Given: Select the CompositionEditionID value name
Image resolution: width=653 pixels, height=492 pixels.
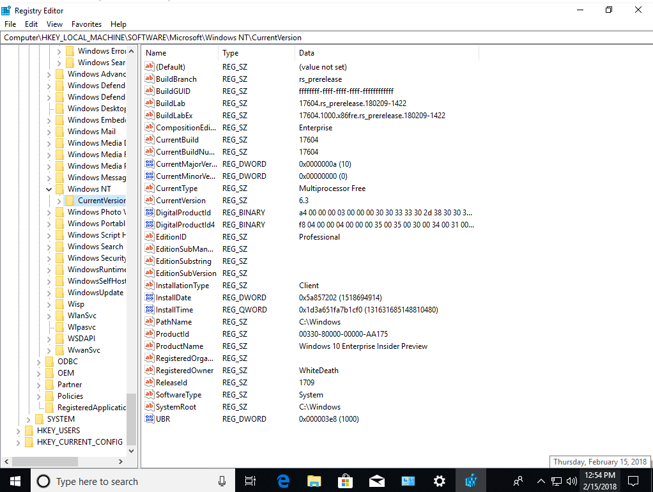Looking at the screenshot, I should coord(186,128).
